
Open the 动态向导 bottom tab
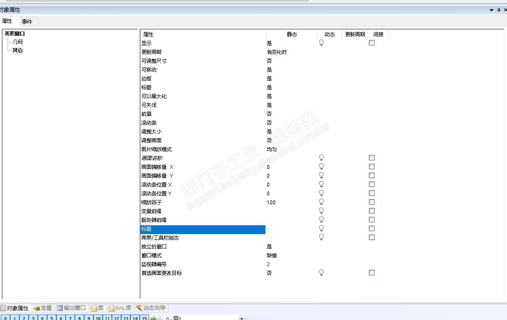click(151, 308)
